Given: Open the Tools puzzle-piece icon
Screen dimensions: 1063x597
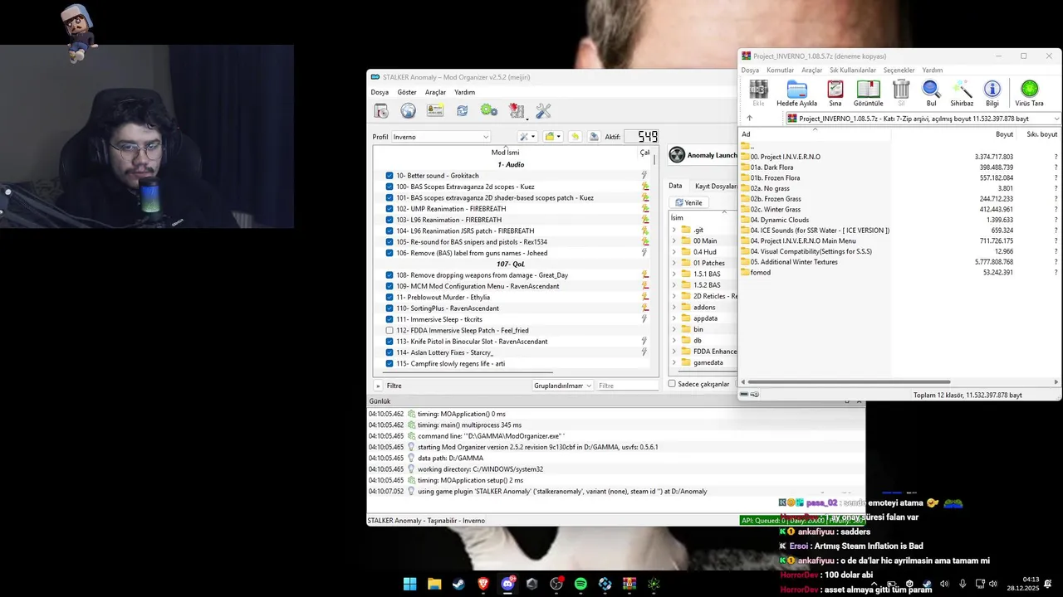Looking at the screenshot, I should tap(517, 110).
